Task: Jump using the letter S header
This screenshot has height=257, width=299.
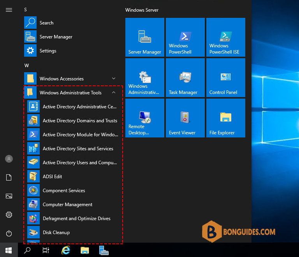Action: [26, 9]
